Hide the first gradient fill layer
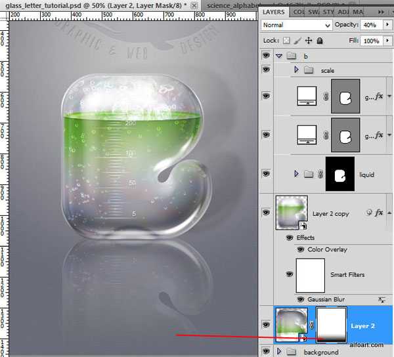 pyautogui.click(x=266, y=96)
